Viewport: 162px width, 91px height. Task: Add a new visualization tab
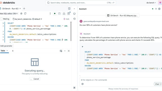tap(13, 51)
